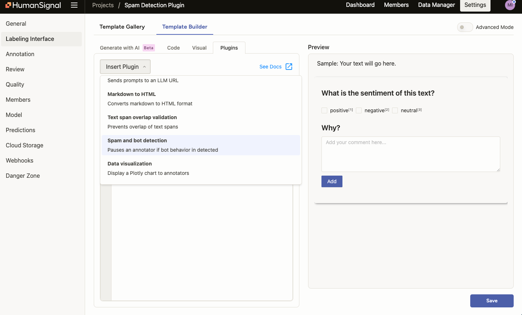Image resolution: width=522 pixels, height=315 pixels.
Task: Open Webhooks settings
Action: tap(42, 161)
